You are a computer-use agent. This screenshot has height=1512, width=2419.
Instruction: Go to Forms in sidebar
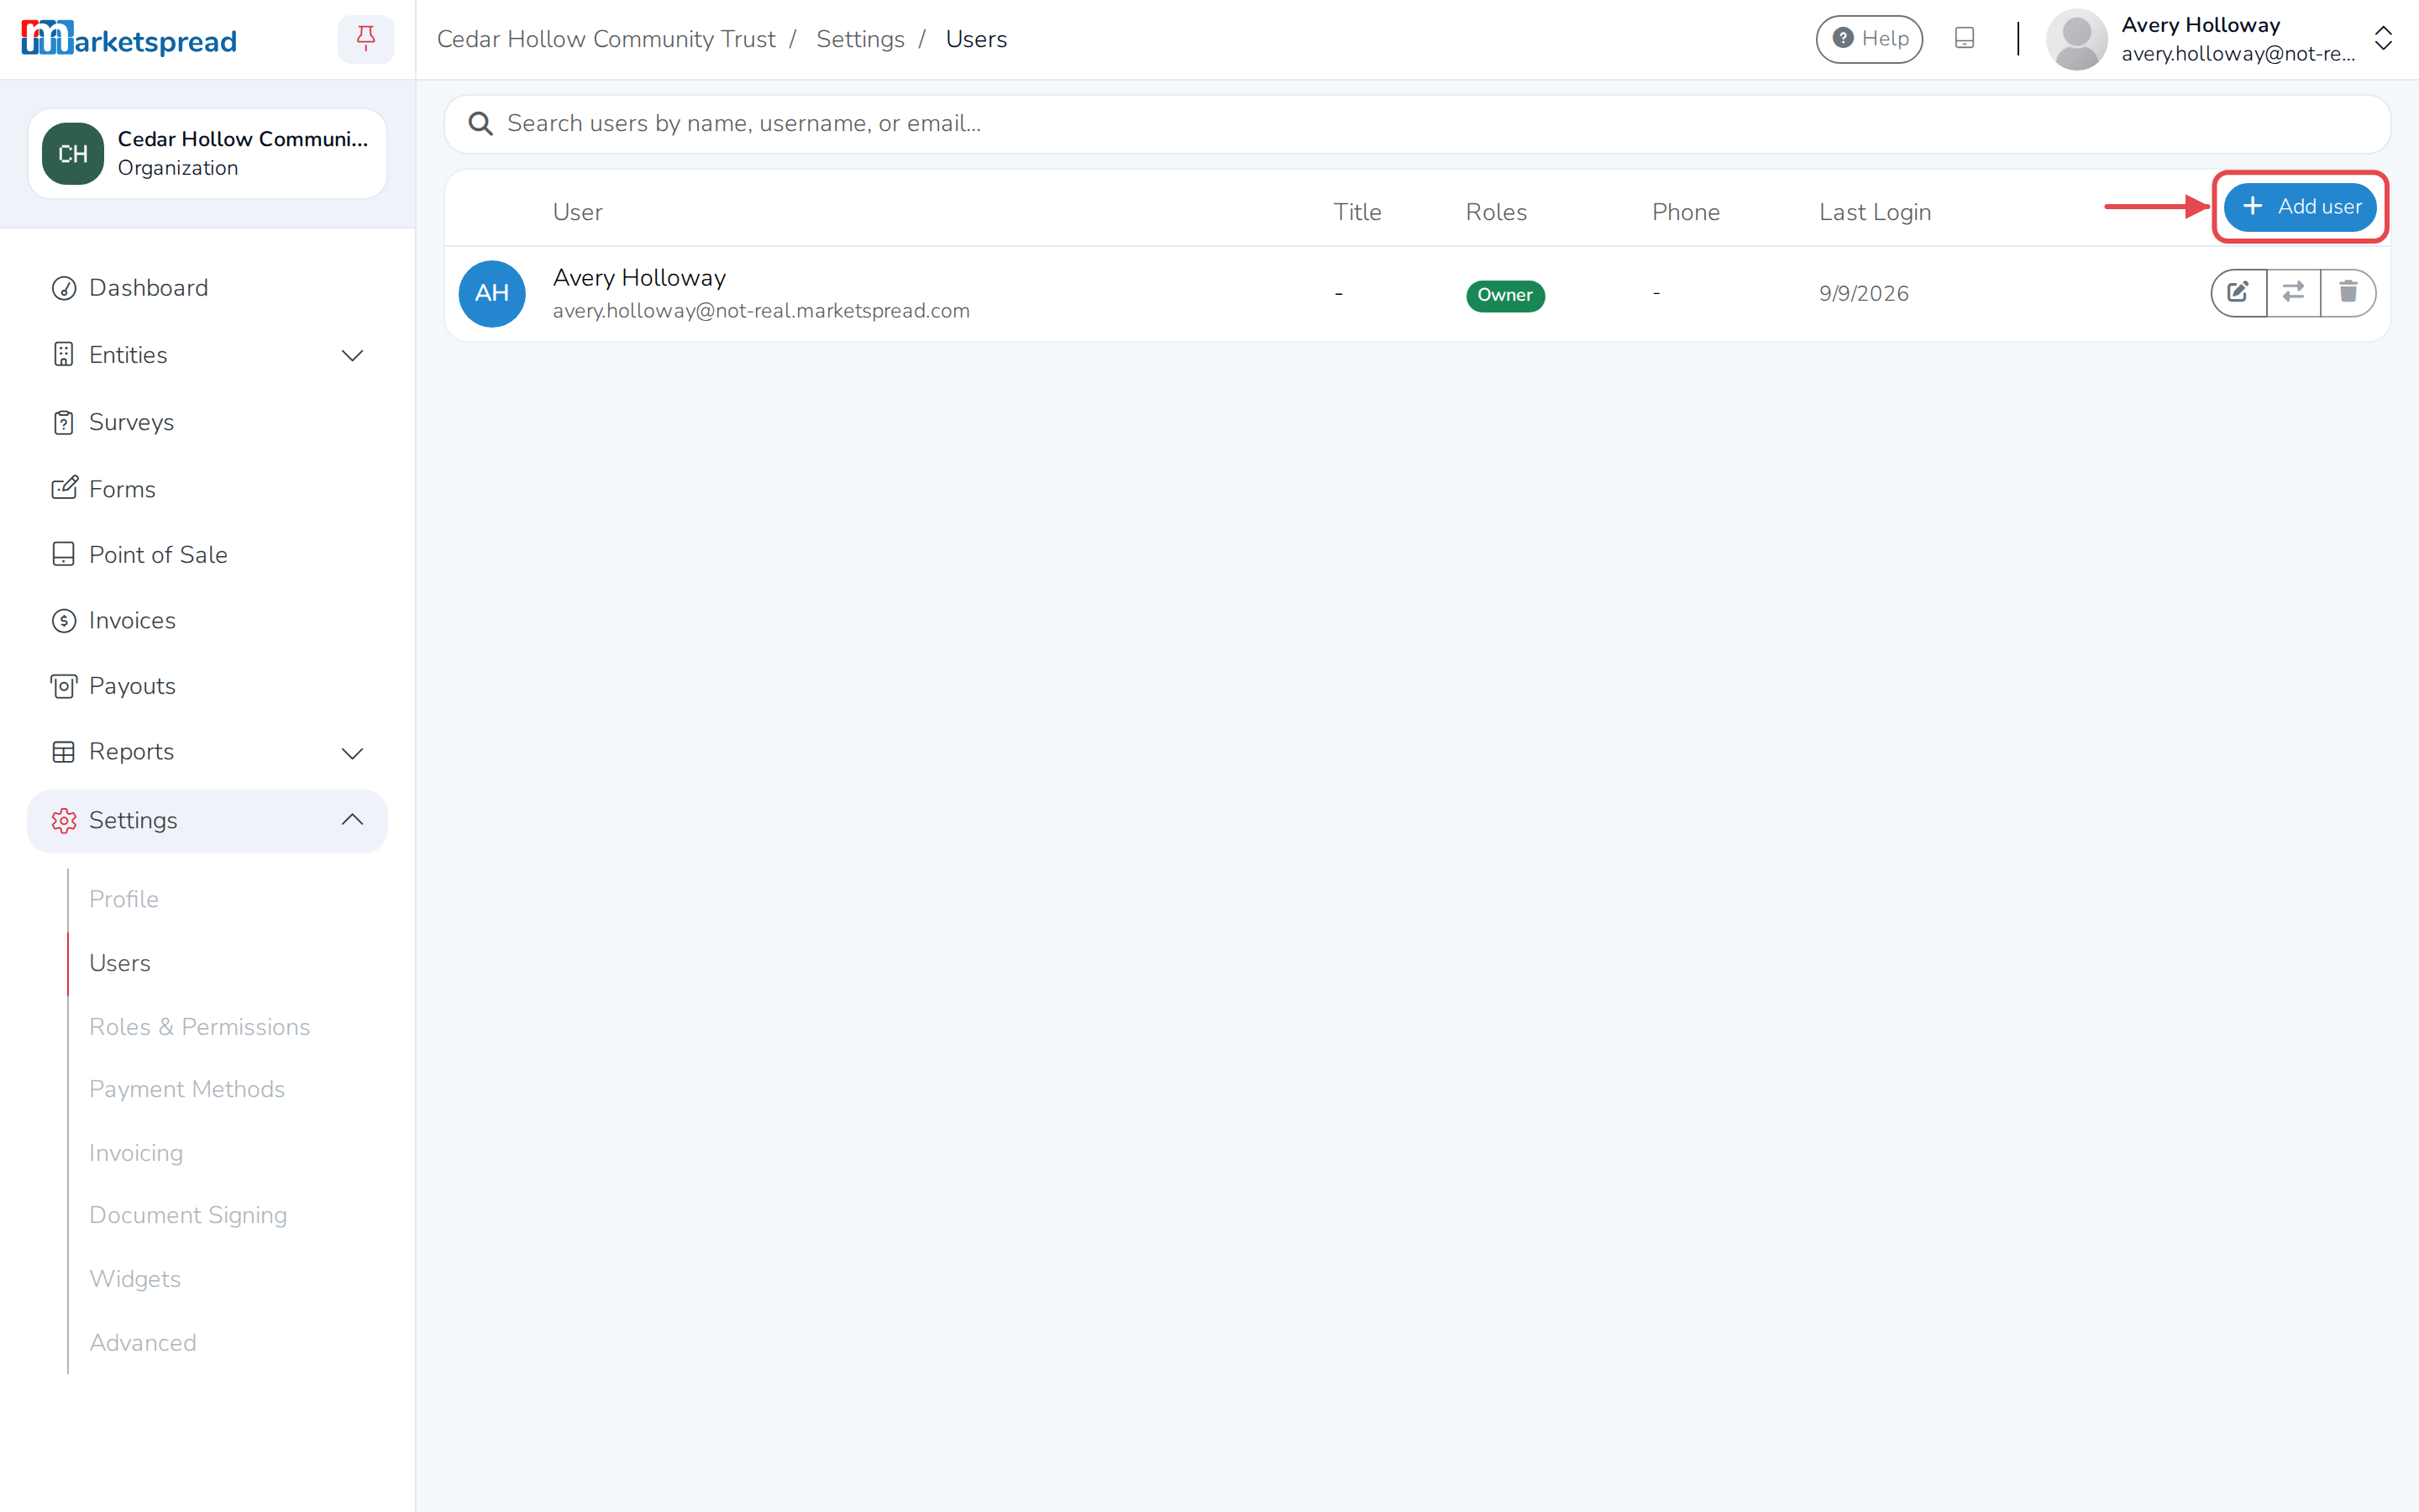(x=207, y=489)
